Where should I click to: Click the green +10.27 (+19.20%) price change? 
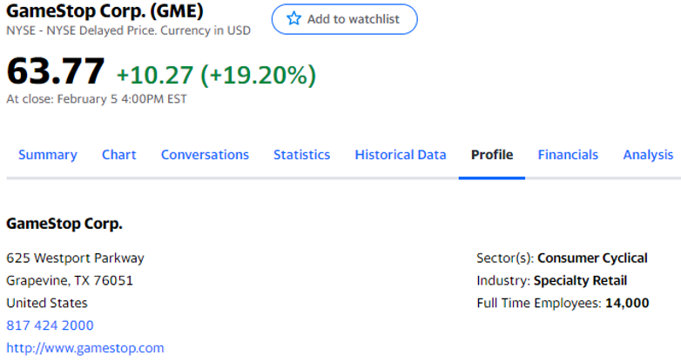point(216,75)
